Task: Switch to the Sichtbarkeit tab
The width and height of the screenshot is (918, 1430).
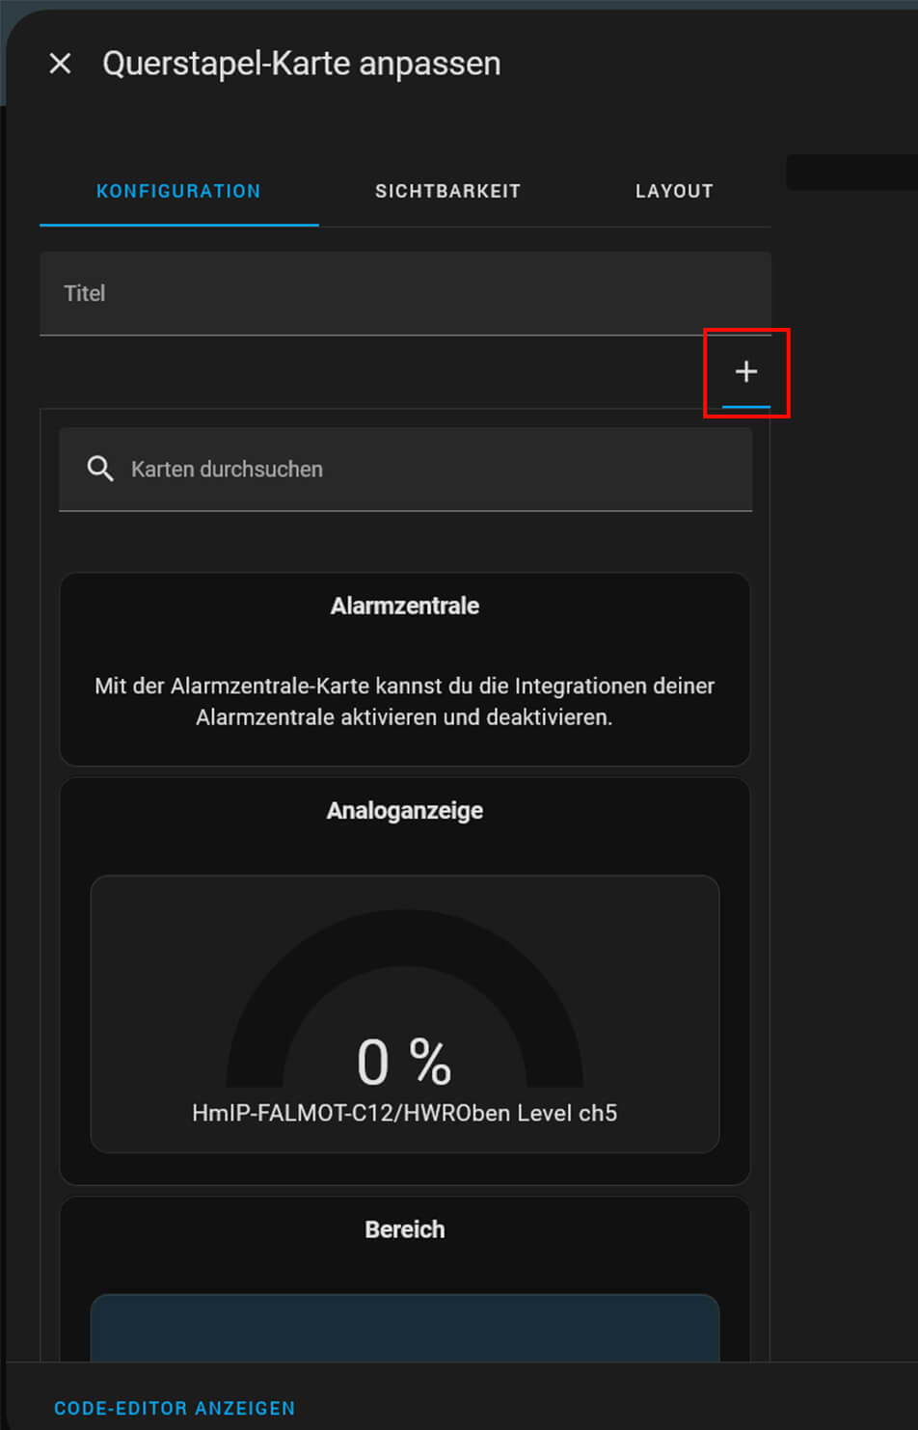Action: click(447, 191)
